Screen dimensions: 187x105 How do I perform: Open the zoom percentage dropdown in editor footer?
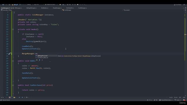click(3, 97)
